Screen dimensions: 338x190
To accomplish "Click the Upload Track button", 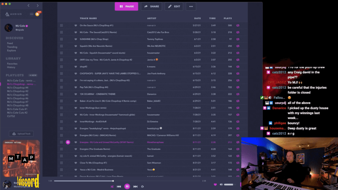I will (x=21, y=134).
